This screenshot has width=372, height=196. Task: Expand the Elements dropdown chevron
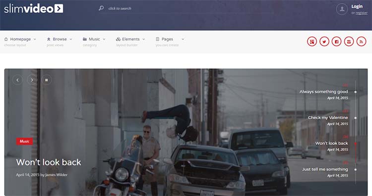point(143,39)
